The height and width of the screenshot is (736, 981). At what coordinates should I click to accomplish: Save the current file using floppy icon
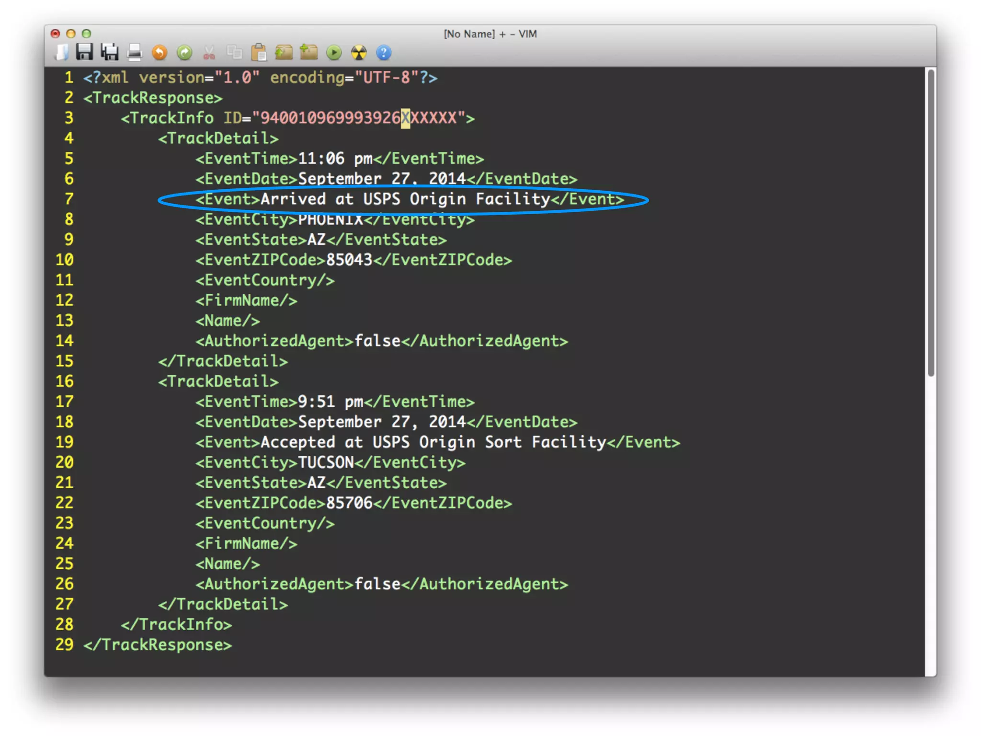point(85,52)
